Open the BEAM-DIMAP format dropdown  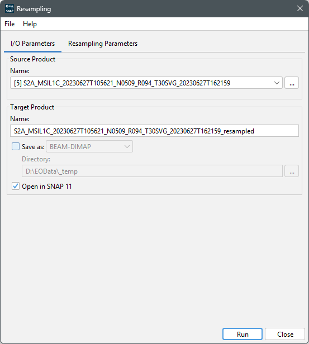[x=89, y=146]
